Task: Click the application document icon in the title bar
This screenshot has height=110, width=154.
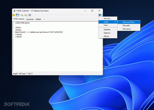Action: 14,11
